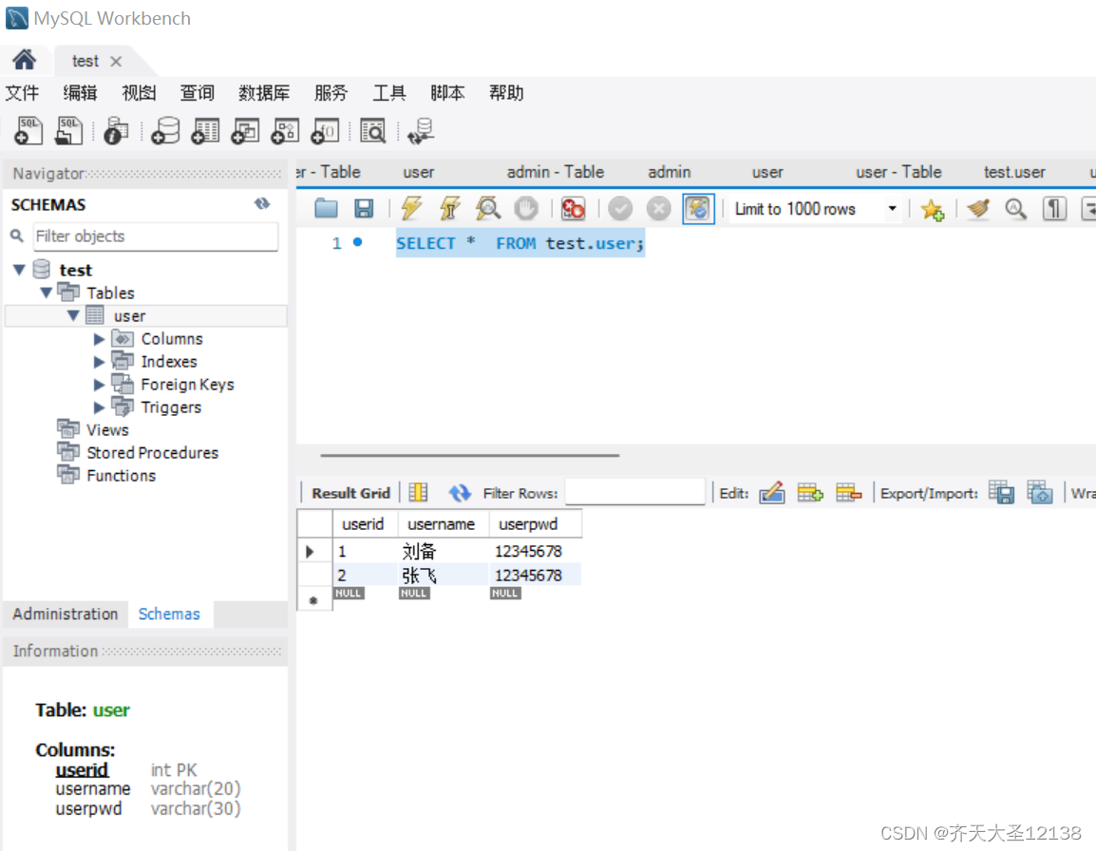Screen dimensions: 1096x851
Task: Open the 查询 menu
Action: point(198,93)
